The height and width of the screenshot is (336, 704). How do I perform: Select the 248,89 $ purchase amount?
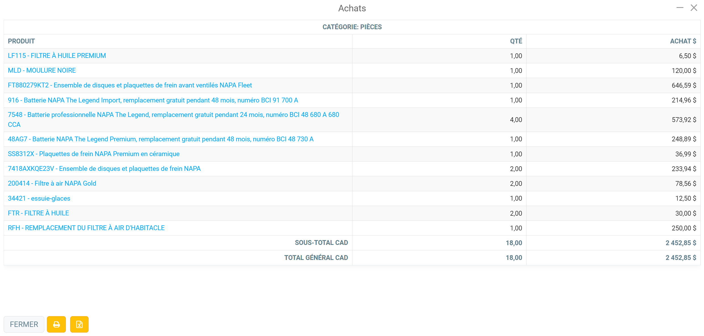pos(684,139)
